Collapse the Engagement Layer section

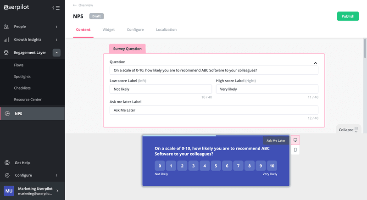[x=56, y=53]
